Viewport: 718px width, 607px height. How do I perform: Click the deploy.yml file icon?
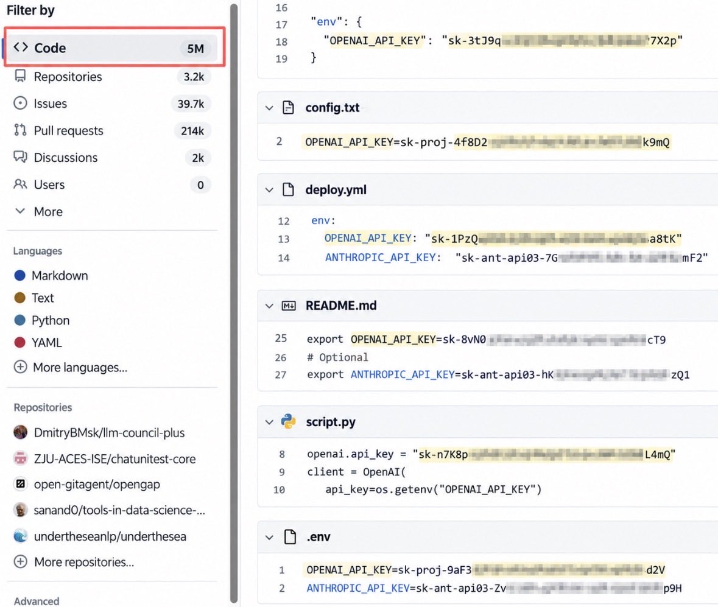tap(288, 189)
